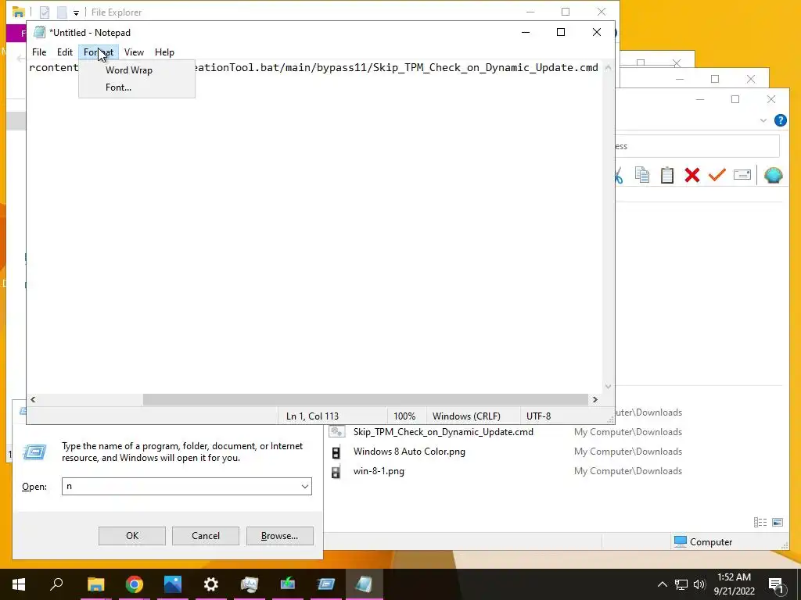Click the File Explorer title bar folder icon
Viewport: 801px width, 600px height.
pyautogui.click(x=19, y=12)
